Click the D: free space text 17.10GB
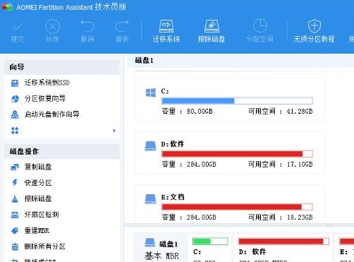Screen dimensions: 354x262 point(300,165)
